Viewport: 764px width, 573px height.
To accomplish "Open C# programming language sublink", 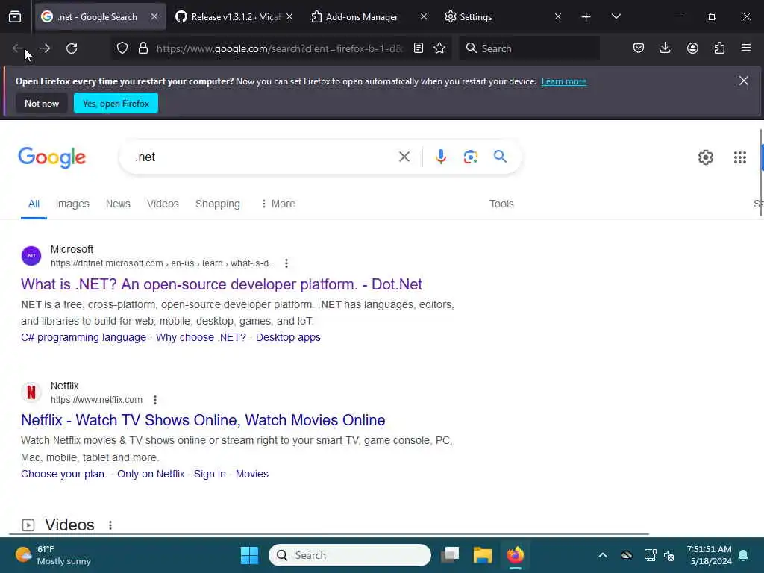I will pos(84,338).
